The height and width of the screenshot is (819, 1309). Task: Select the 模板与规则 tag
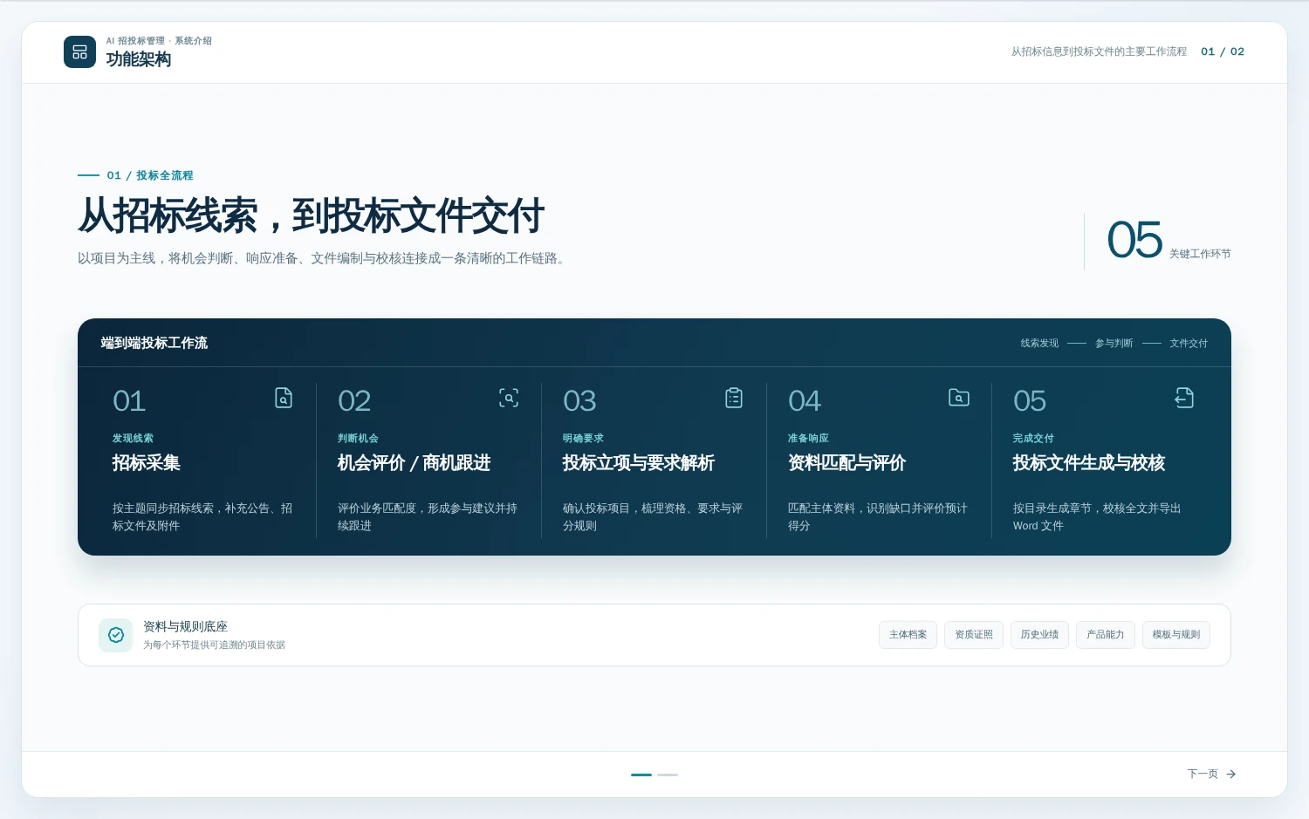[1176, 635]
